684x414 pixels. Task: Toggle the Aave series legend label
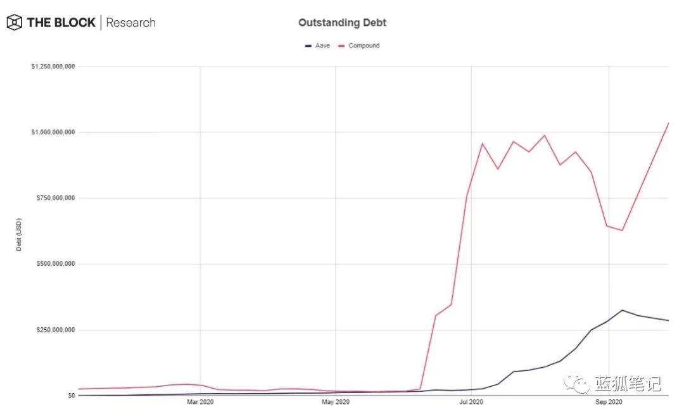(322, 46)
